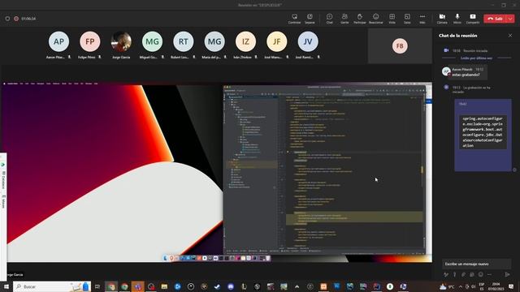Click the 'Leído por última vez' divider label
Image resolution: width=520 pixels, height=292 pixels.
[x=476, y=58]
